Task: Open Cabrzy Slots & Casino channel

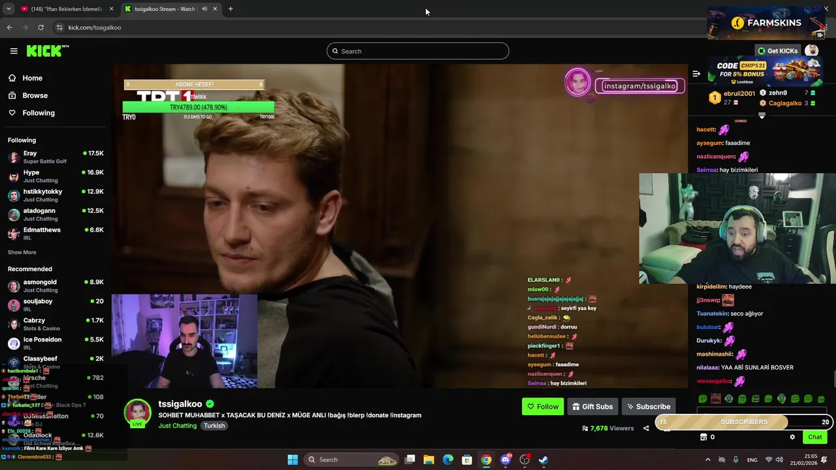Action: click(56, 324)
